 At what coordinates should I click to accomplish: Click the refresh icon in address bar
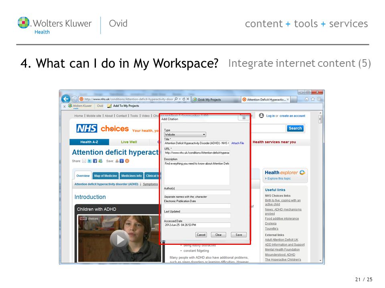184,99
